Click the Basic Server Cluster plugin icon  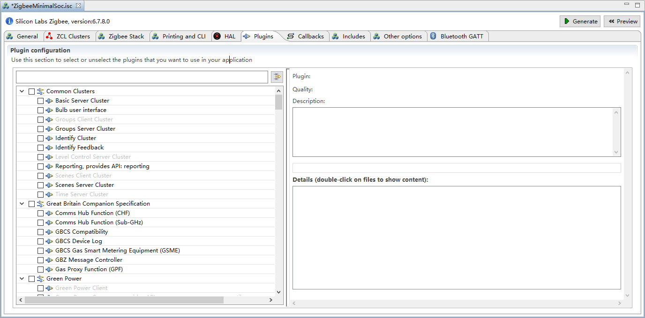coord(49,101)
